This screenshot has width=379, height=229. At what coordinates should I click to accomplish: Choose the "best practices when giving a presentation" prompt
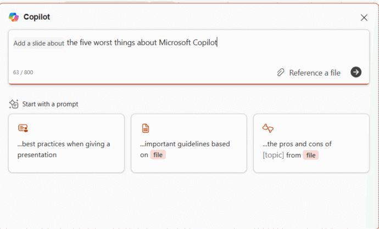(x=64, y=149)
